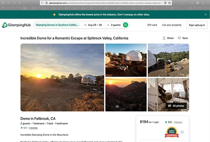Open the 2 guests selector
The image size is (210, 142).
click(114, 25)
